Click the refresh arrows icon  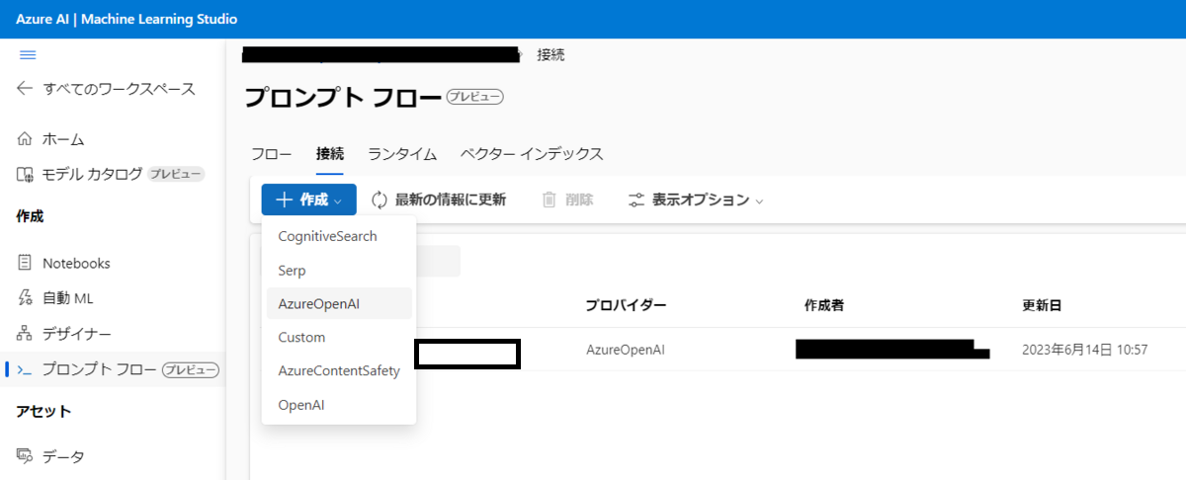[x=380, y=200]
